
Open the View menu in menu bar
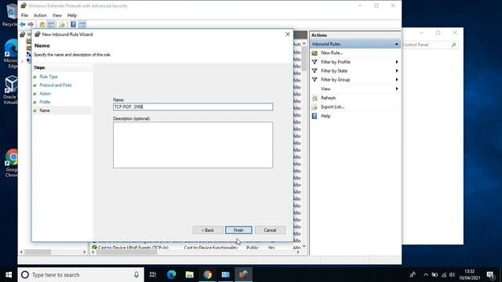[x=57, y=16]
